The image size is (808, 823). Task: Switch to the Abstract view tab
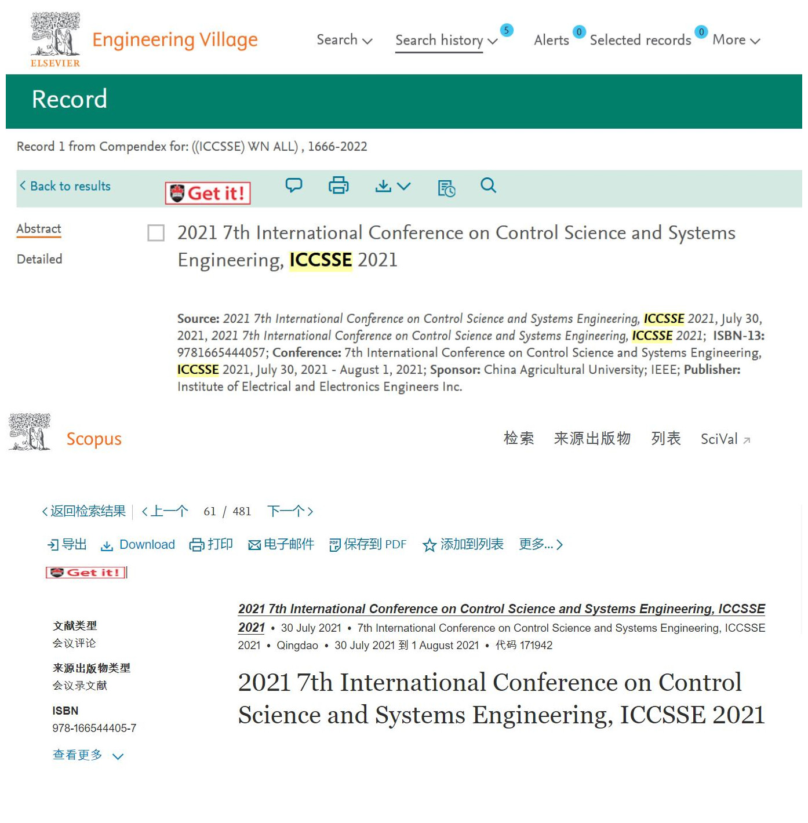pos(39,229)
